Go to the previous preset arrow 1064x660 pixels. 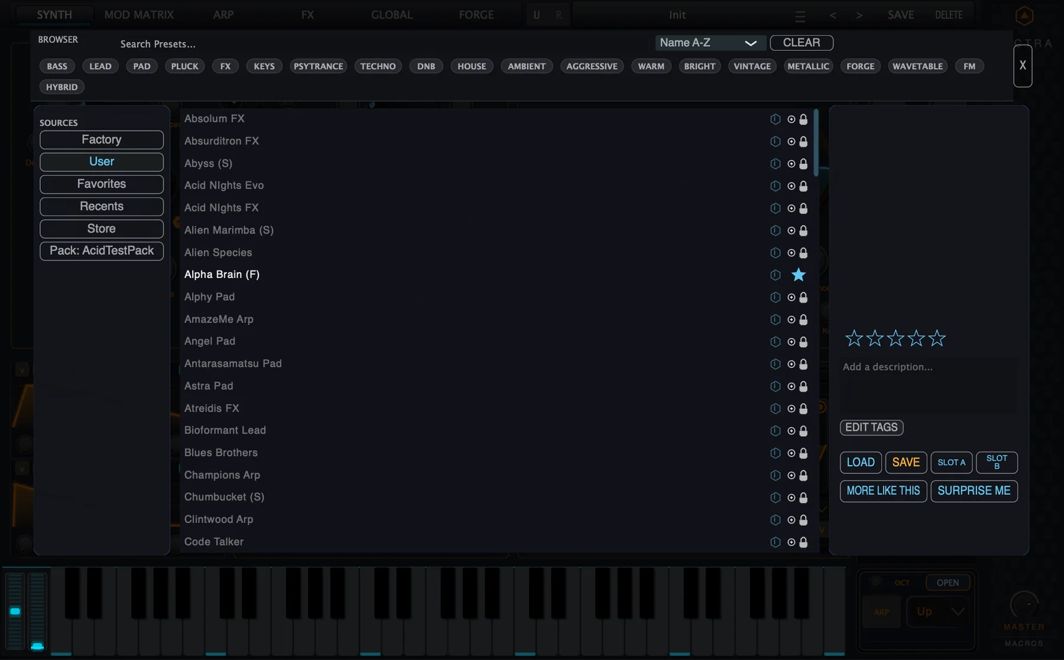pyautogui.click(x=833, y=15)
